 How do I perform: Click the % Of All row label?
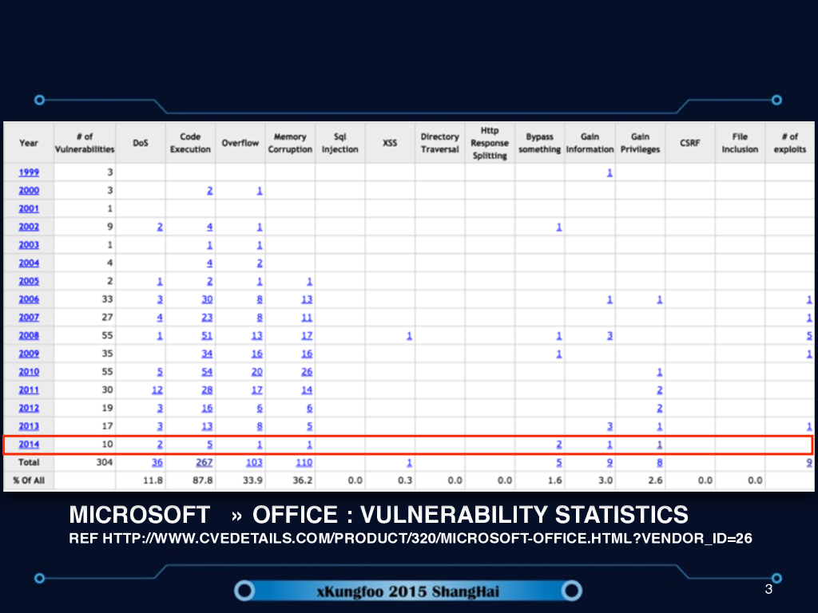coord(29,480)
